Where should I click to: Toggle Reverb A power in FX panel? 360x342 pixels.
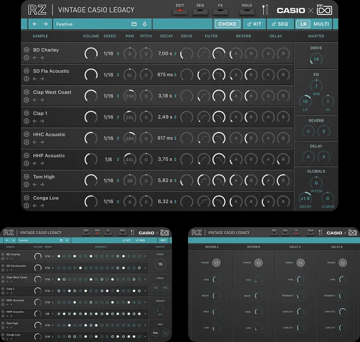[x=216, y=263]
